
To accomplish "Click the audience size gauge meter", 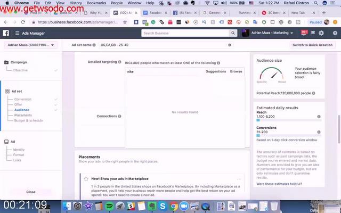I will (271, 74).
